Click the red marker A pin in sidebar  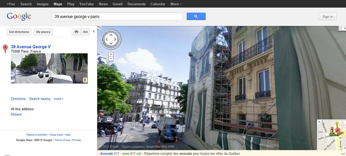coord(5,49)
